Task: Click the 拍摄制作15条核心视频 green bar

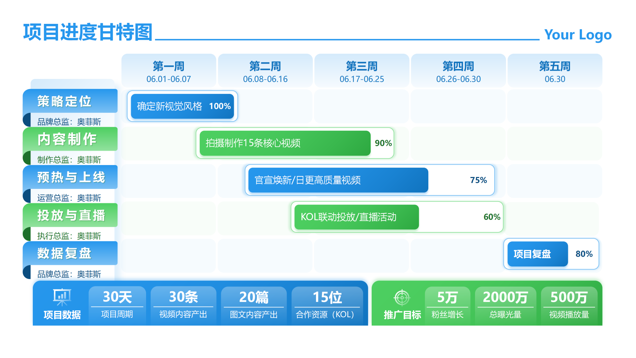Action: pos(285,143)
